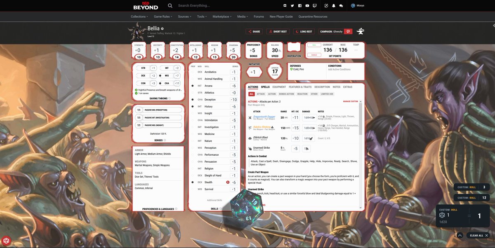Image resolution: width=495 pixels, height=248 pixels.
Task: Open the Twitch social icon
Action: (x=315, y=6)
